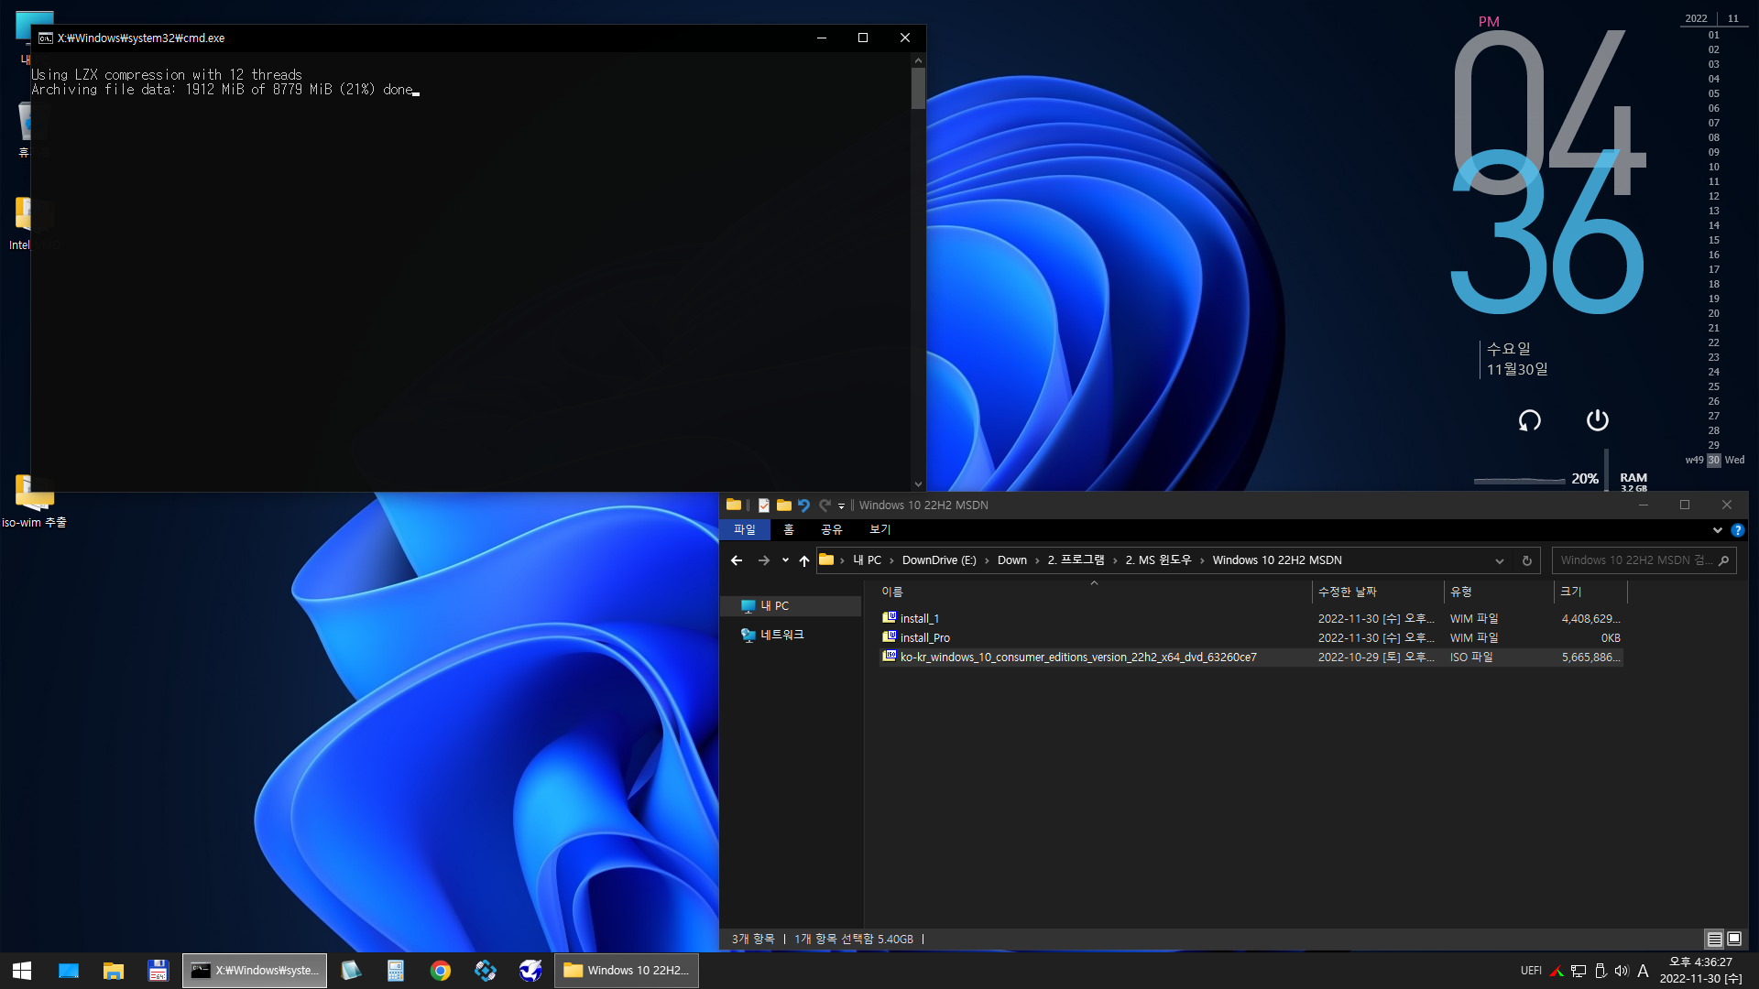Switch to Windows 10 22H2 Explorer taskbar button
The image size is (1759, 989).
click(x=627, y=970)
